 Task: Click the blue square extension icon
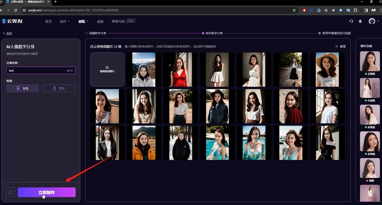coord(311,10)
